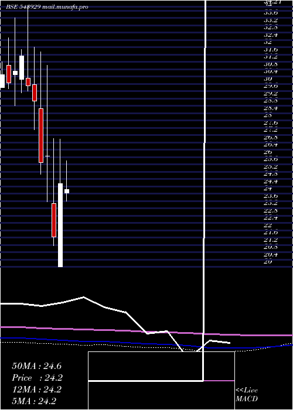Click the 21.6 price axis label
The width and height of the screenshot is (293, 410).
(x=271, y=232)
